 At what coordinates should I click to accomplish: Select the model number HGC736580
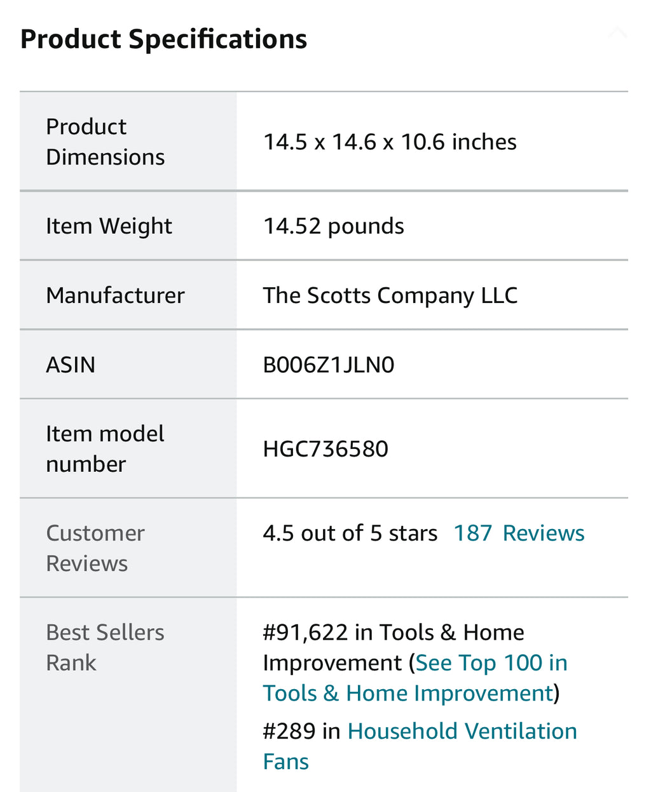coord(325,449)
